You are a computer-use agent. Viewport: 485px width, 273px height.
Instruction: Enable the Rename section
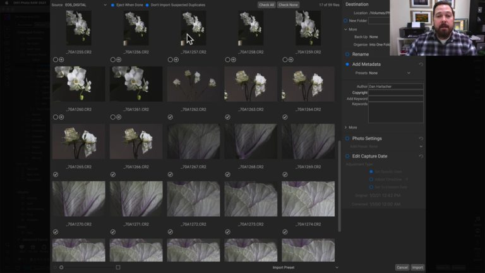[x=347, y=54]
